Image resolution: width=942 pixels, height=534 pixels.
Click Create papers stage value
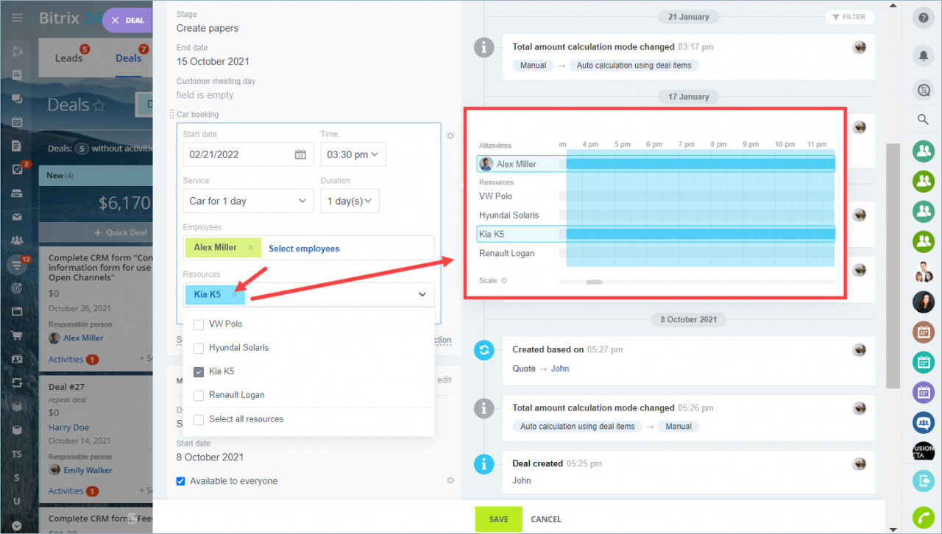(208, 28)
